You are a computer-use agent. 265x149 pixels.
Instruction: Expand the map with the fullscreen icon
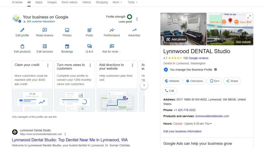[x=249, y=17]
